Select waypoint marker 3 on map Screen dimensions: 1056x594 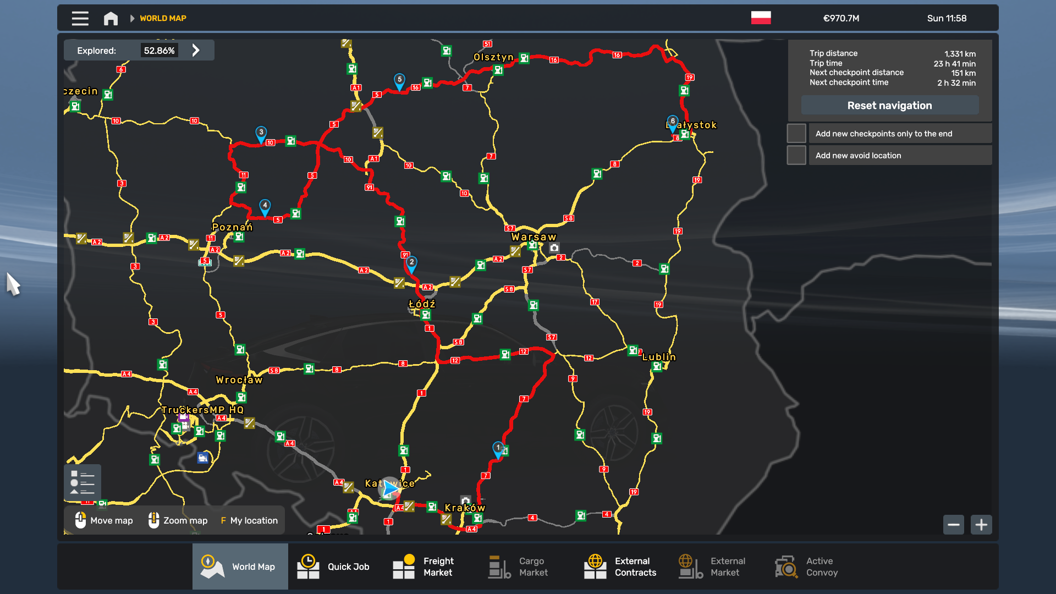(261, 133)
